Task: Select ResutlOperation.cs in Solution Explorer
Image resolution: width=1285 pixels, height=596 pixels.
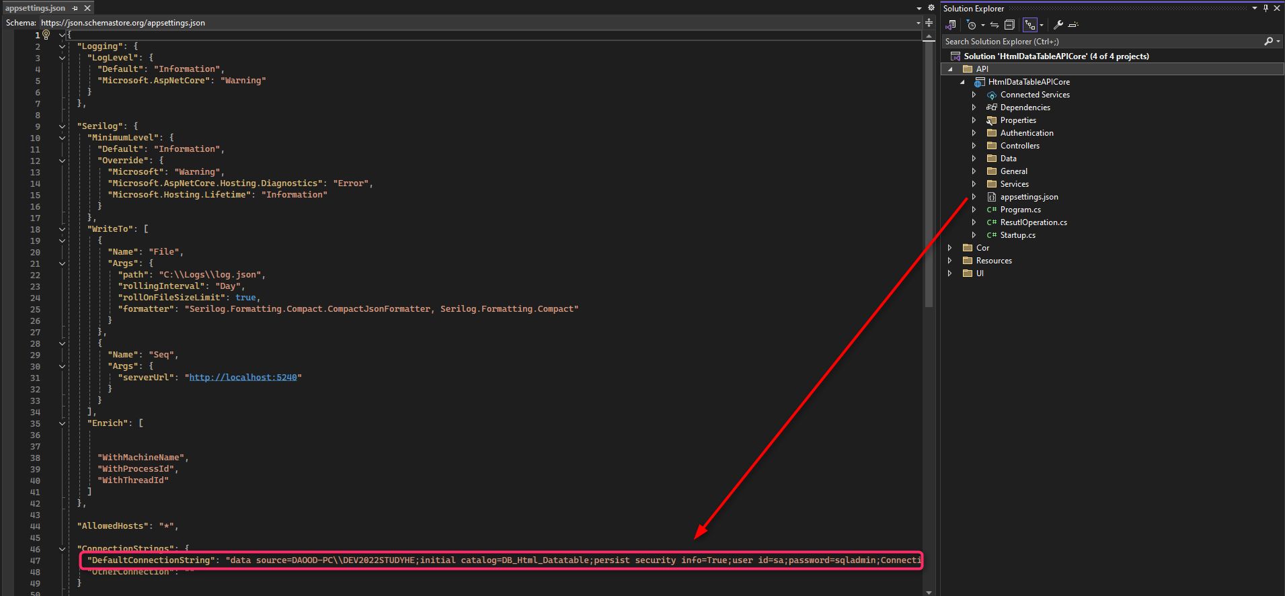Action: [1034, 222]
